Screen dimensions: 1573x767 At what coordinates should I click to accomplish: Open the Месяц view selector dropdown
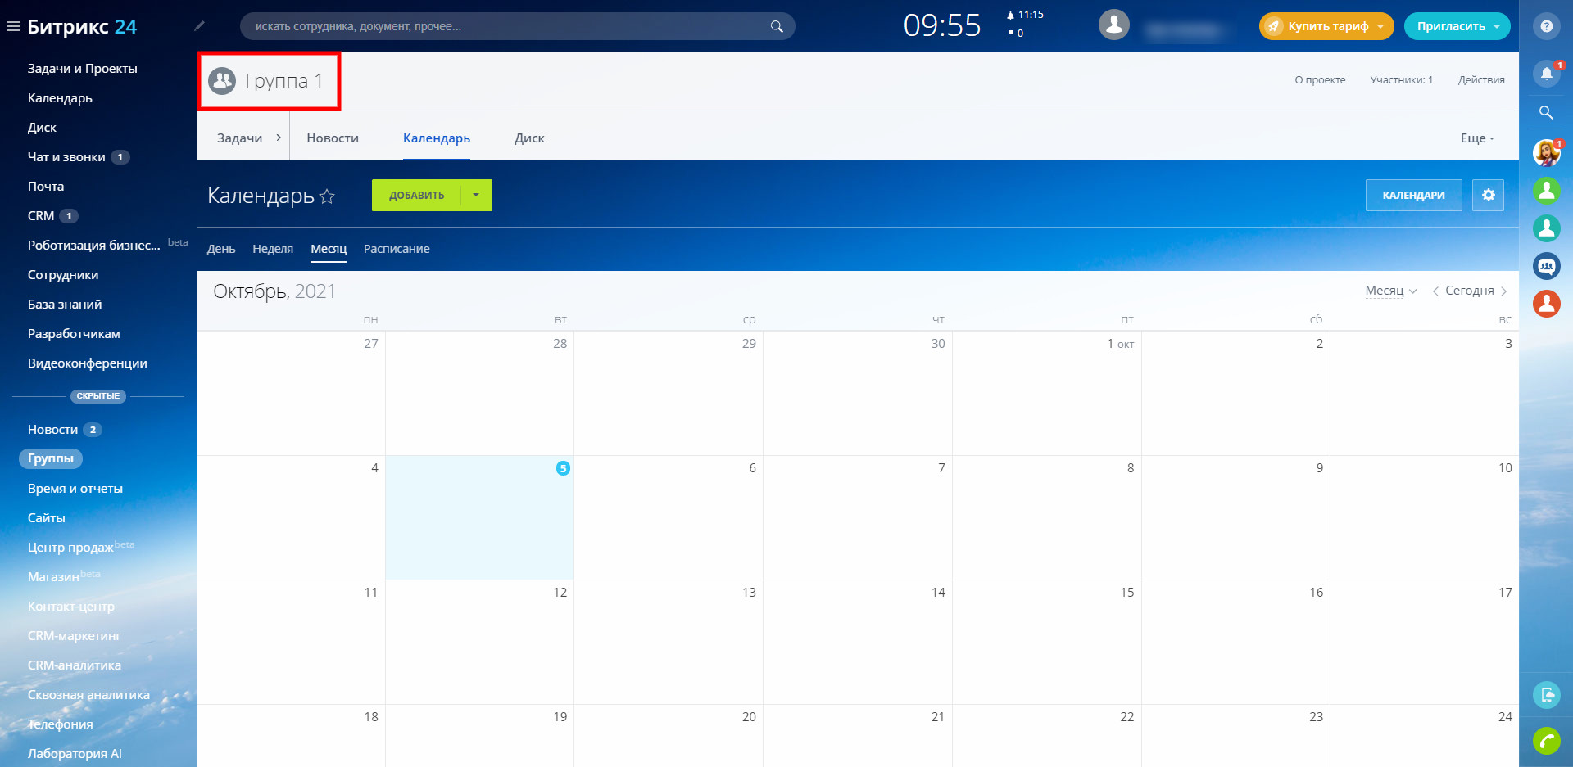point(1390,291)
